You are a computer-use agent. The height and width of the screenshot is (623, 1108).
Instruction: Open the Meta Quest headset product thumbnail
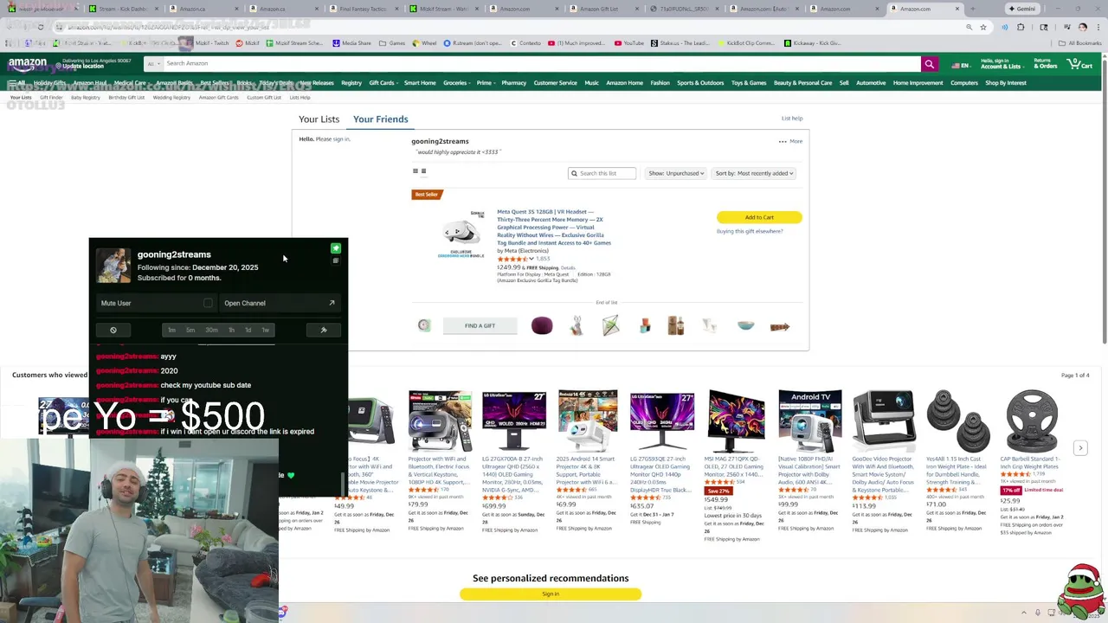pos(461,234)
